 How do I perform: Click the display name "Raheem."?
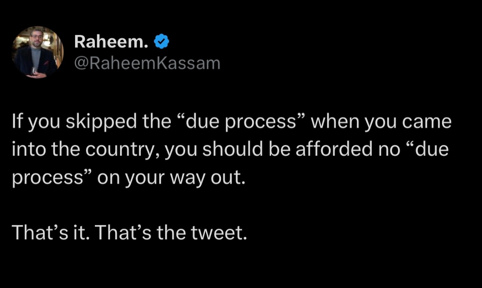tap(111, 42)
